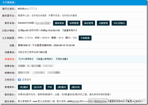This screenshot has width=148, height=105.
Task: Click the 默认远程端口 22 text
Action: pyautogui.click(x=46, y=101)
